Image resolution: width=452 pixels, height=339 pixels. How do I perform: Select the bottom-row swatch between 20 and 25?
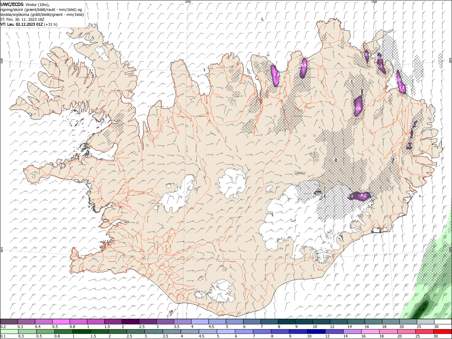coord(406,332)
